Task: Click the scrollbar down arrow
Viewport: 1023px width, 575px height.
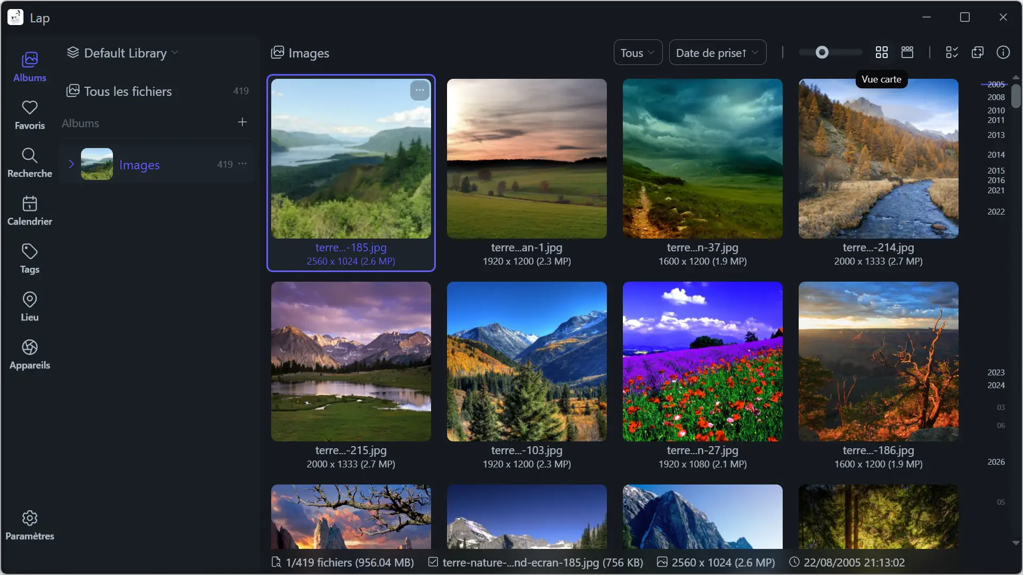Action: click(x=1016, y=543)
